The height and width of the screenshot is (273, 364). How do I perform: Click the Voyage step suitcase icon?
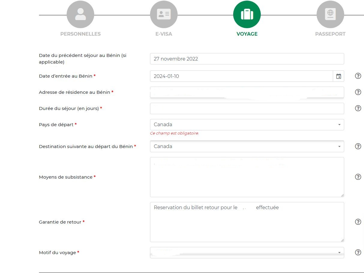(247, 14)
